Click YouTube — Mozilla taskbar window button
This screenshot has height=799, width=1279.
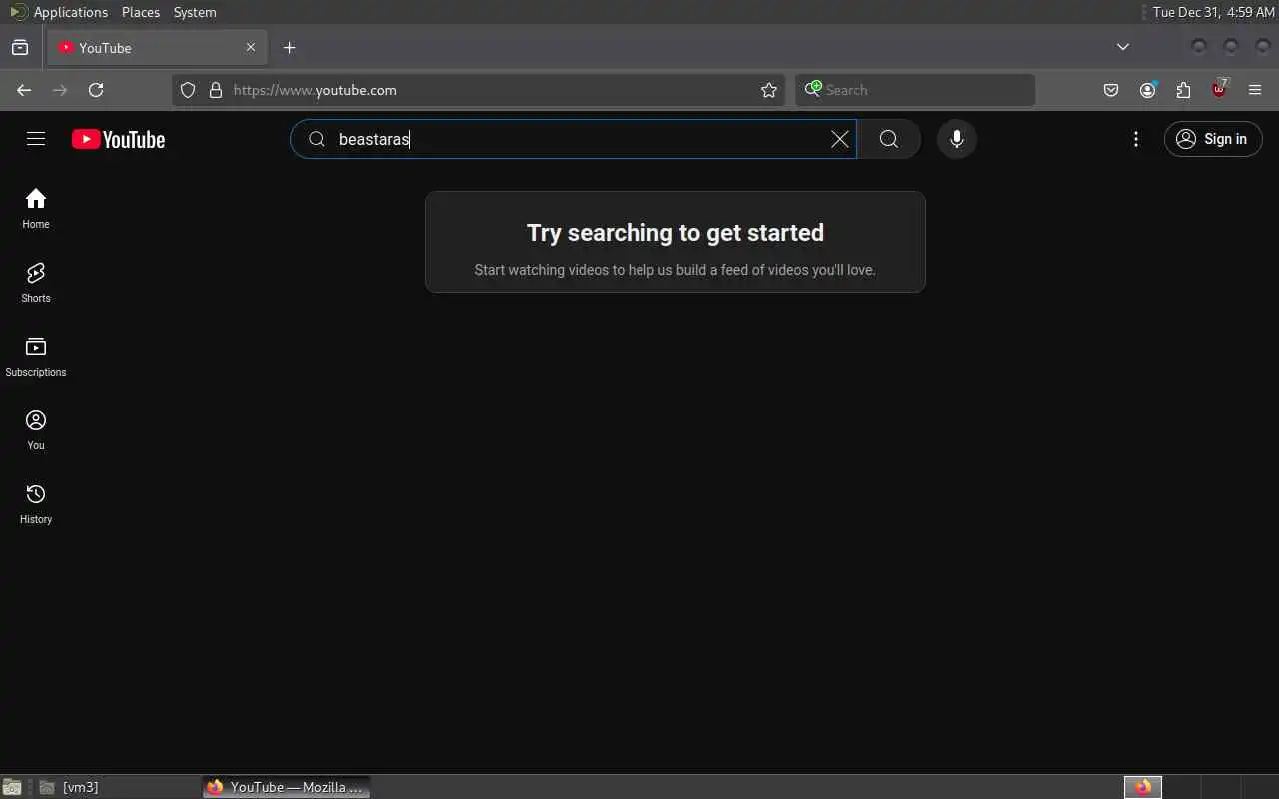[287, 787]
